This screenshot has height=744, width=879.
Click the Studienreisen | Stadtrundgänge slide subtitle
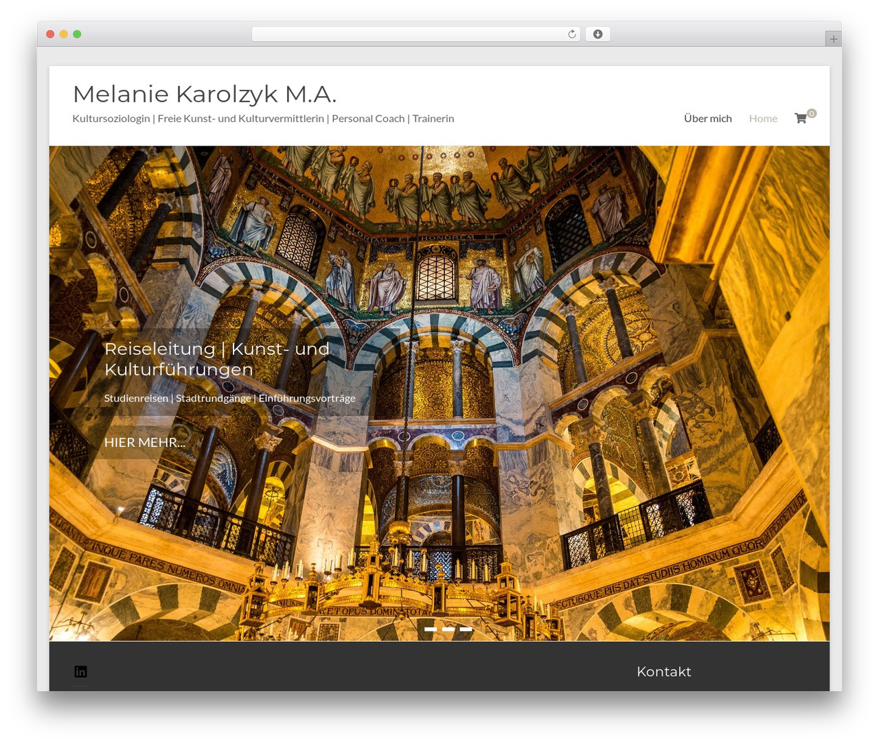click(x=230, y=398)
